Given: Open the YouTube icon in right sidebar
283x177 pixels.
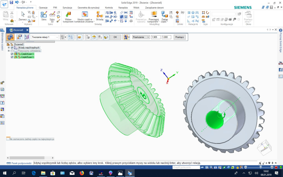Looking at the screenshot, I should point(281,63).
